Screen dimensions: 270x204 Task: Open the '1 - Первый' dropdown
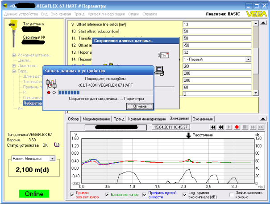248,59
